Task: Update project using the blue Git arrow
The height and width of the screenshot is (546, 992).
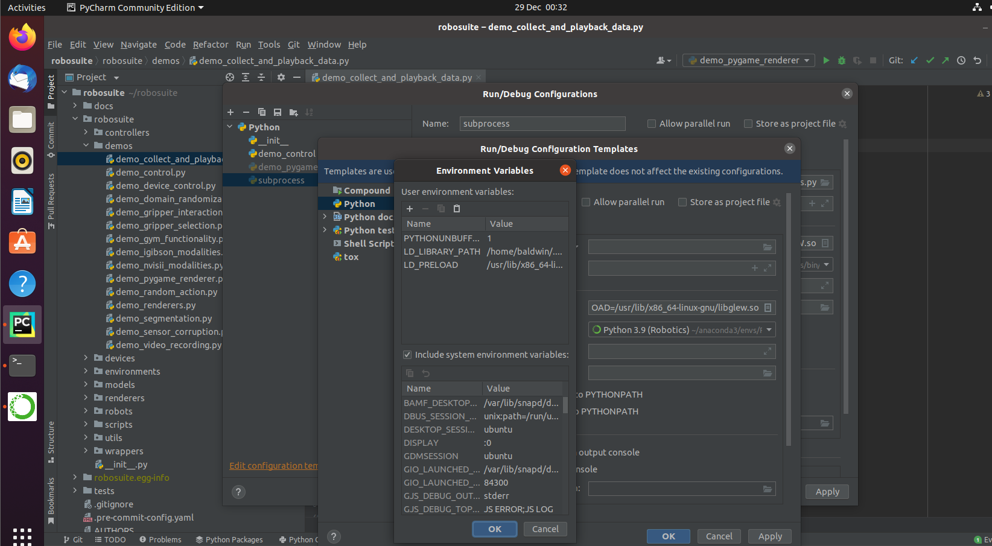Action: (x=914, y=60)
